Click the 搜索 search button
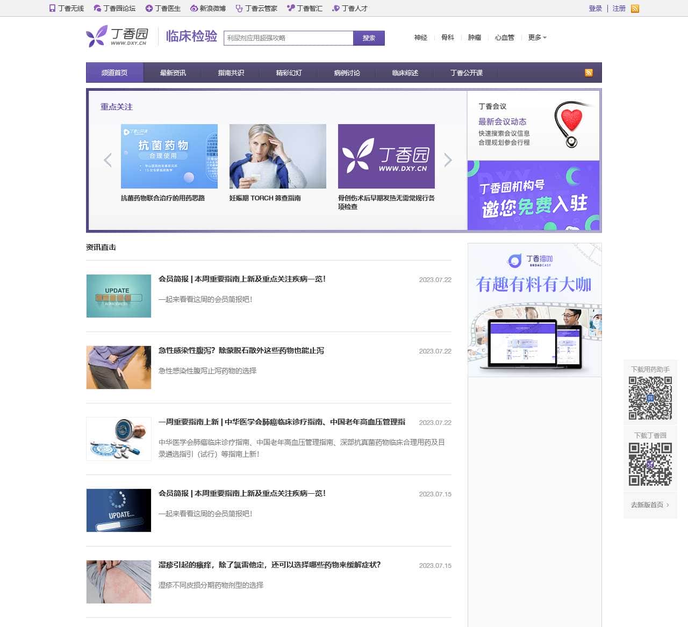The height and width of the screenshot is (627, 688). point(369,38)
